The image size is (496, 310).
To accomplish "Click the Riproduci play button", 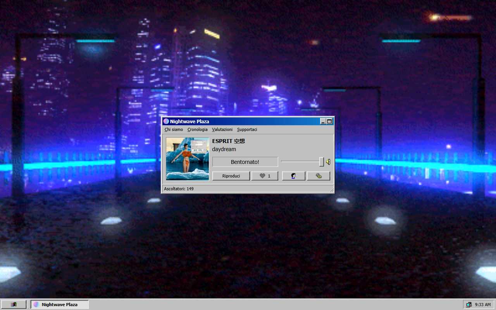I will (231, 176).
